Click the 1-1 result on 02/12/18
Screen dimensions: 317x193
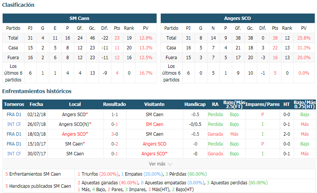click(114, 115)
